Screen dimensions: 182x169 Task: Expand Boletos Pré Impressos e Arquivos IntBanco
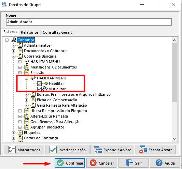[x=27, y=94]
